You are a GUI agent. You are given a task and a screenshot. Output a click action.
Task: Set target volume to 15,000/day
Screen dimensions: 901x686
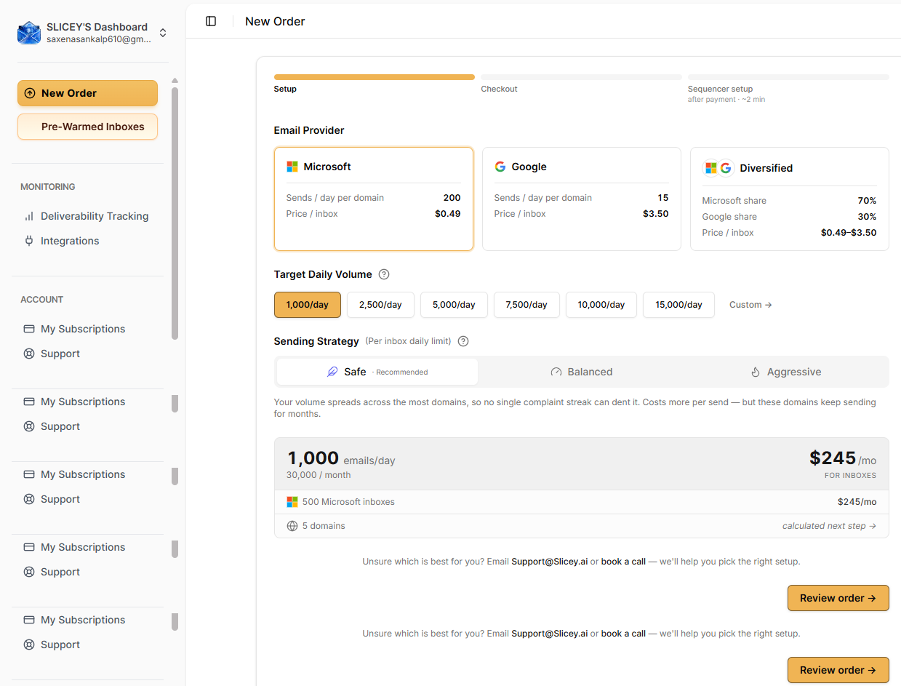click(678, 305)
